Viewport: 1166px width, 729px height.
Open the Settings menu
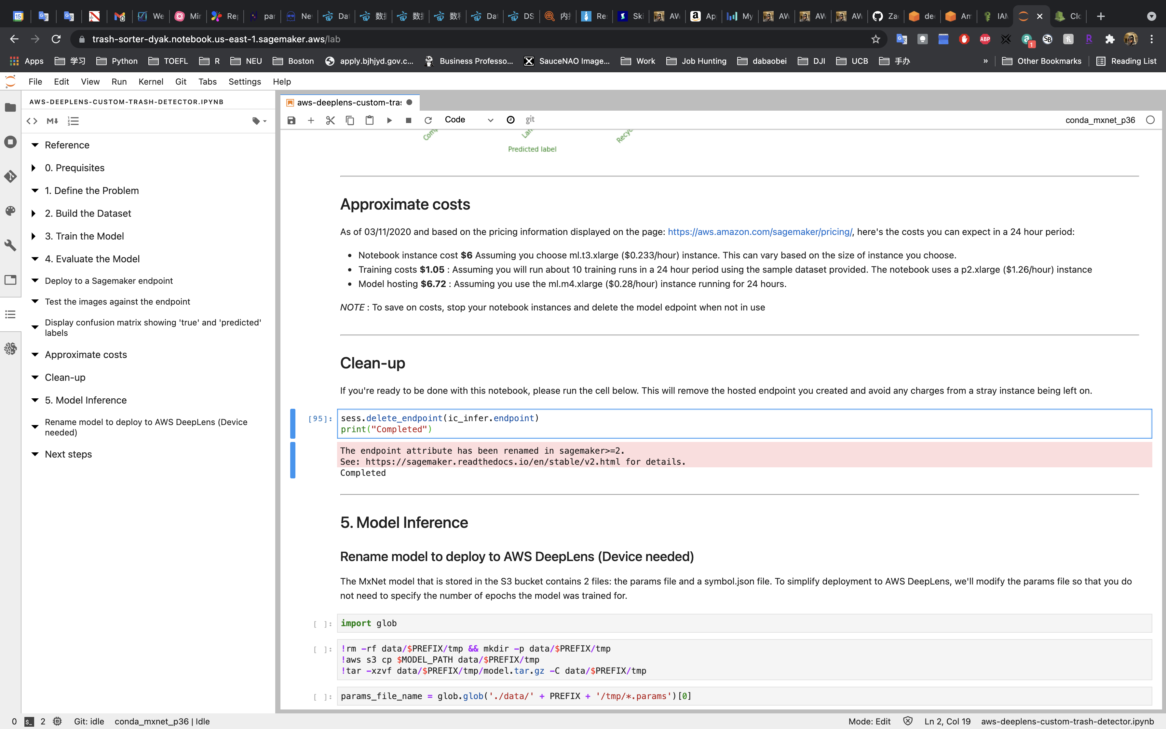pos(244,81)
